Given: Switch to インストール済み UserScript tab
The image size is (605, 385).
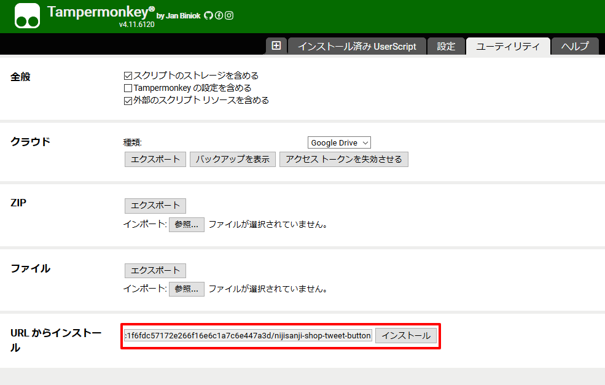Looking at the screenshot, I should coord(357,47).
